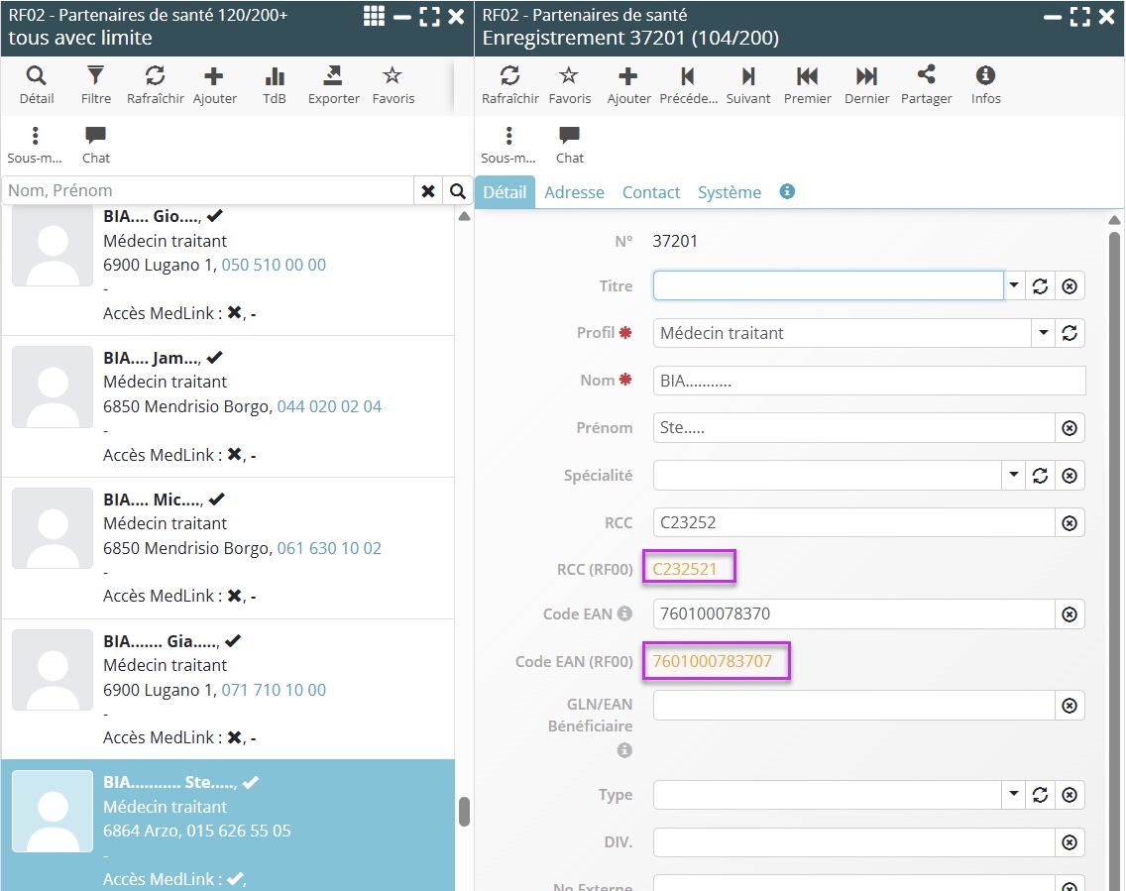Image resolution: width=1126 pixels, height=891 pixels.
Task: Click phone link 044 020 02 04
Action: [329, 406]
